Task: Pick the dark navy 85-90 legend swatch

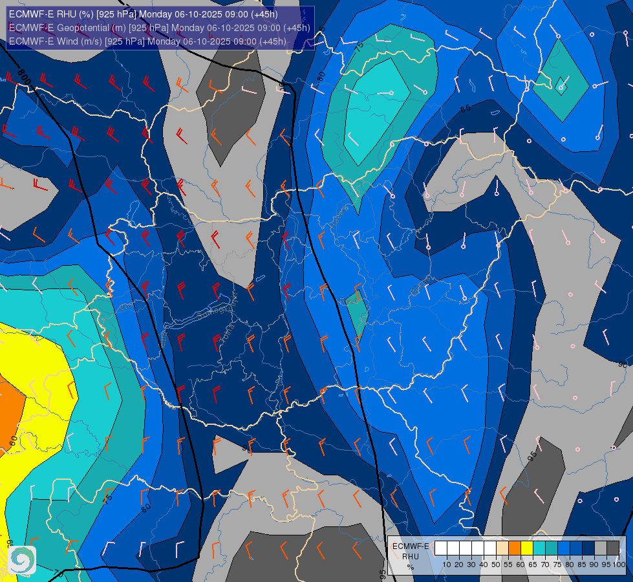Action: pyautogui.click(x=588, y=548)
